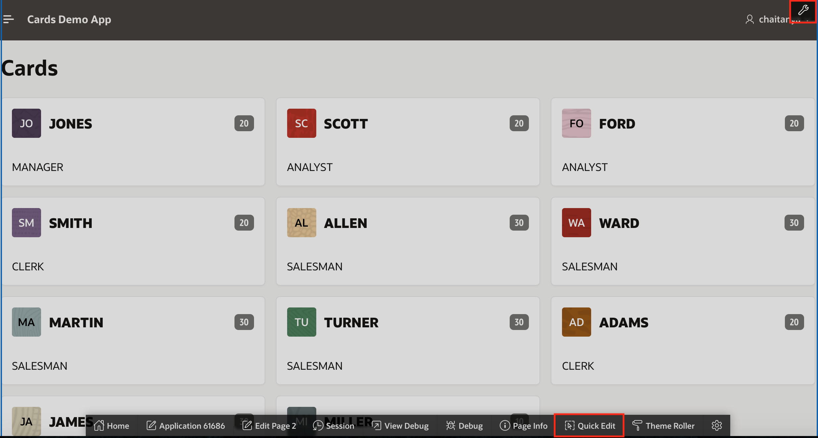The width and height of the screenshot is (818, 438).
Task: Click the AD orange avatar on ADAMS
Action: click(x=576, y=322)
